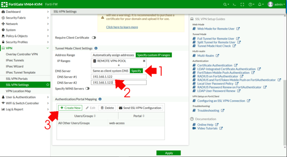Viewport: 287px width, 157px height.
Task: Enable Require Client Certificate toggle
Action: [x=94, y=37]
